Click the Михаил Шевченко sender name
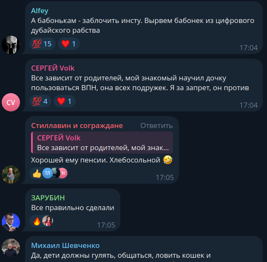 pyautogui.click(x=65, y=246)
